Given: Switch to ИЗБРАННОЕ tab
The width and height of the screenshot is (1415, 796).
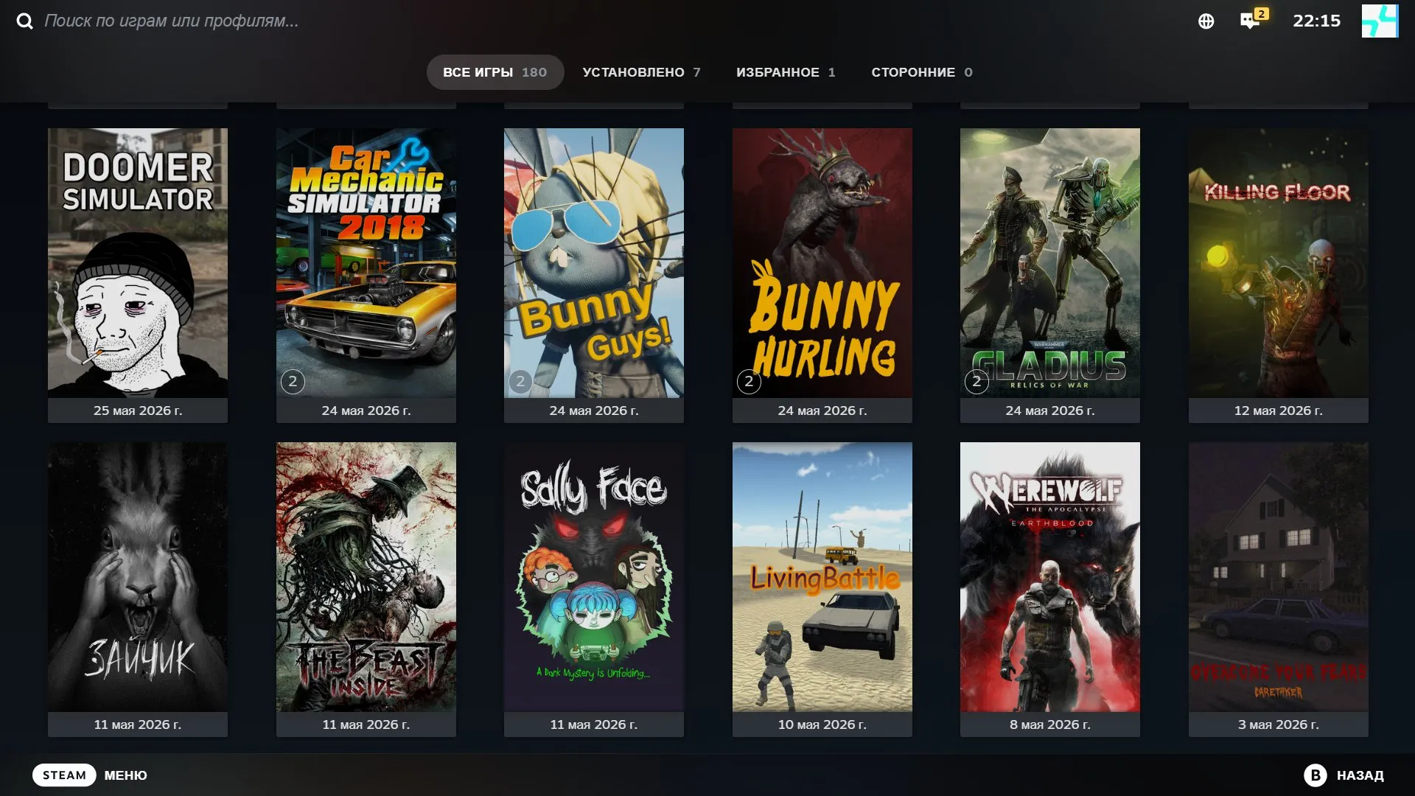Looking at the screenshot, I should coord(786,72).
